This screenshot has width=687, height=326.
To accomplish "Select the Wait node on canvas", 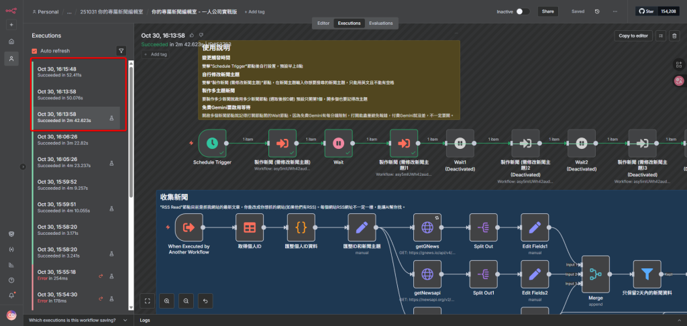I will [338, 143].
